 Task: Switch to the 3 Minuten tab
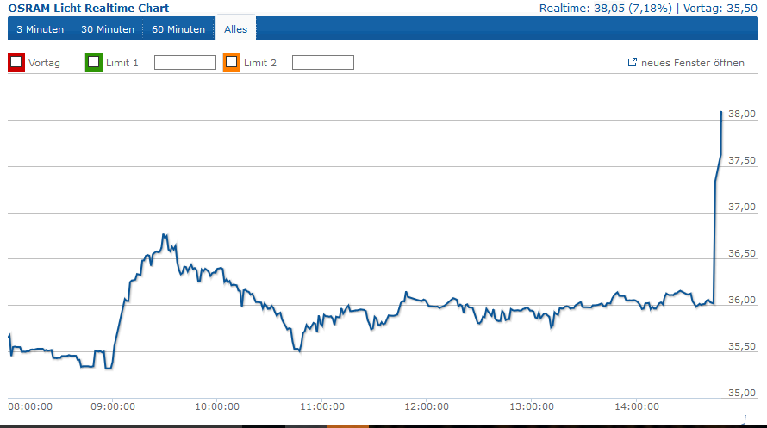click(40, 29)
